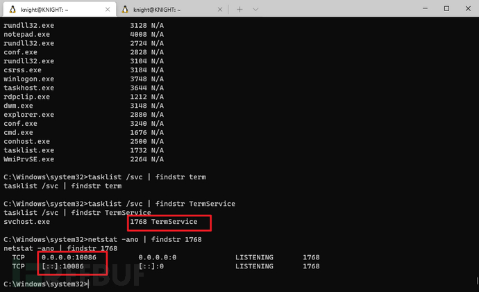Click the [::]:10086 local address

[x=62, y=266]
